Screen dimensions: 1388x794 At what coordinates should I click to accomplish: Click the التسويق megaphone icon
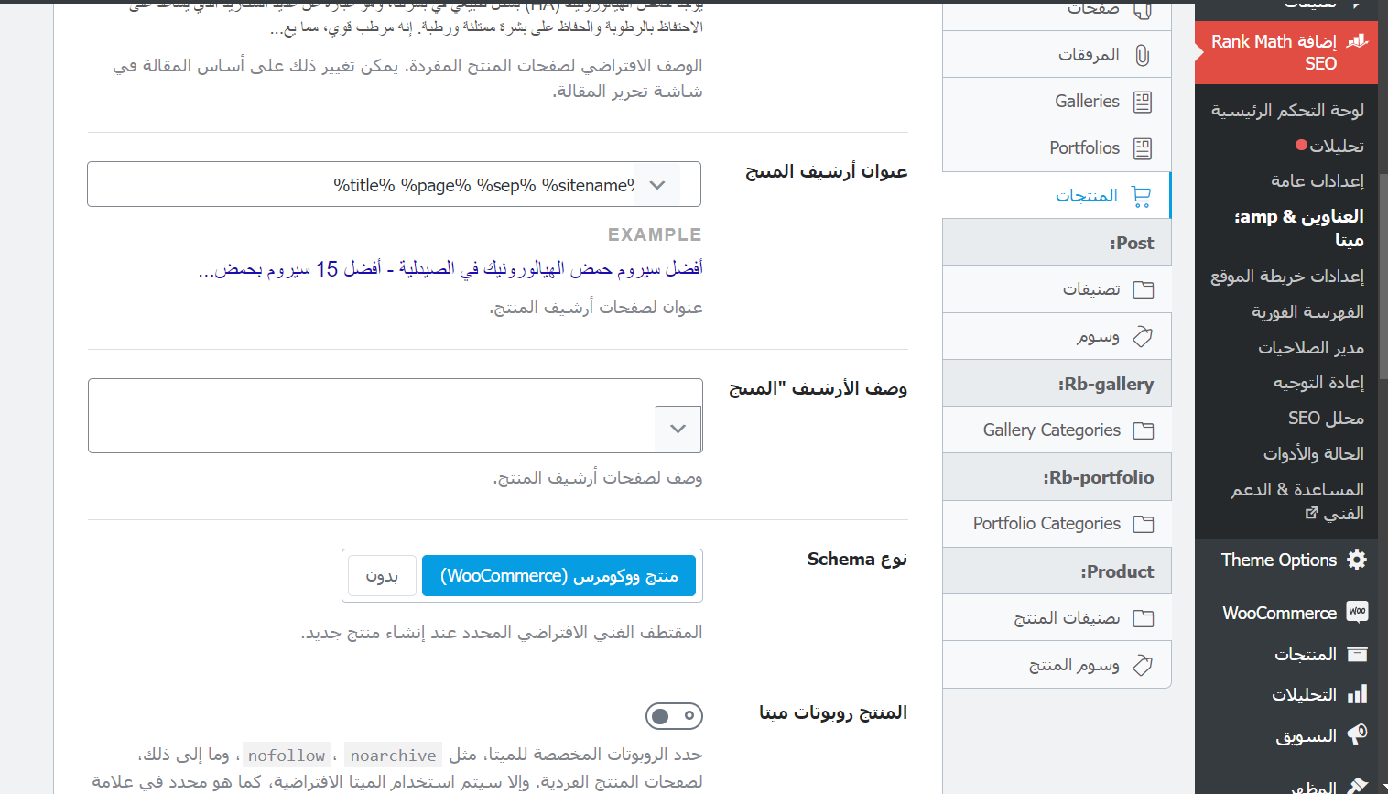tap(1357, 734)
